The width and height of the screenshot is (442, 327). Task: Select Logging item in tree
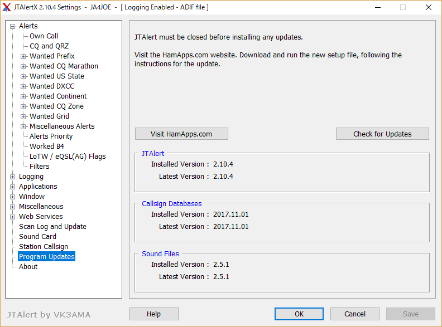31,177
